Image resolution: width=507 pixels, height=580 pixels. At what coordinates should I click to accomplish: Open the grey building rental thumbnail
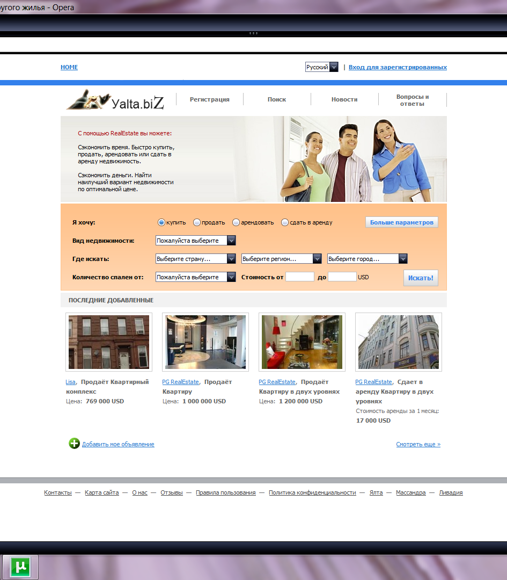[398, 342]
